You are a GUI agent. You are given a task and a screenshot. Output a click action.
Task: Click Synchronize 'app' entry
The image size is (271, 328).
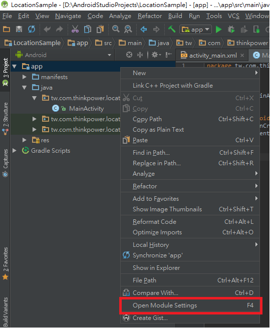click(x=190, y=255)
